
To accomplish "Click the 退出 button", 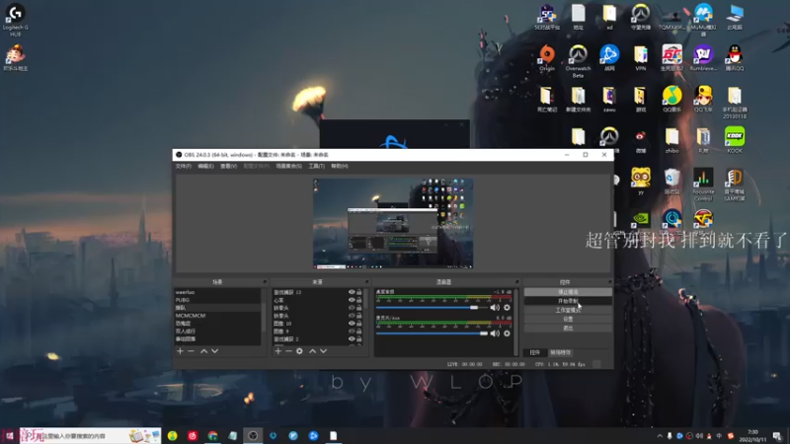I will point(568,329).
